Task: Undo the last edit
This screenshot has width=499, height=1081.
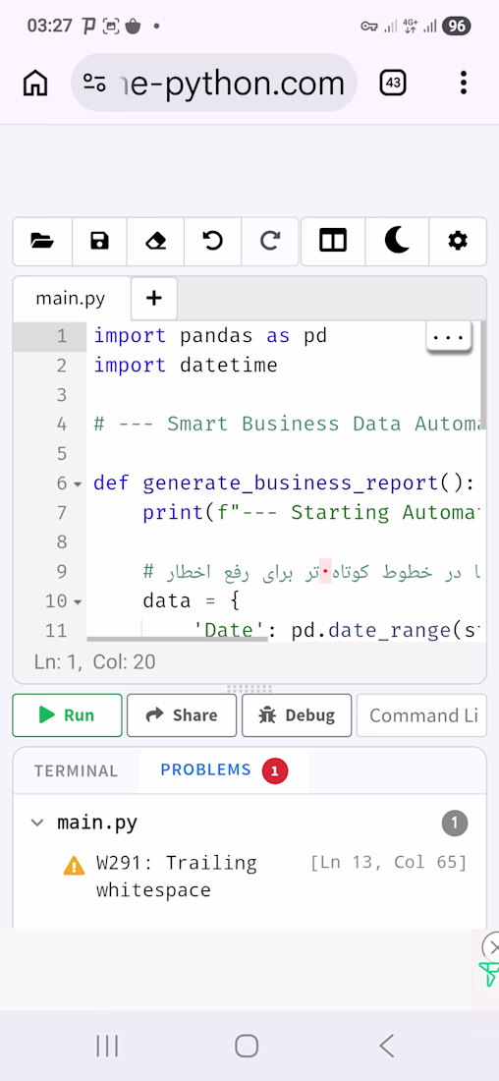Action: (213, 241)
